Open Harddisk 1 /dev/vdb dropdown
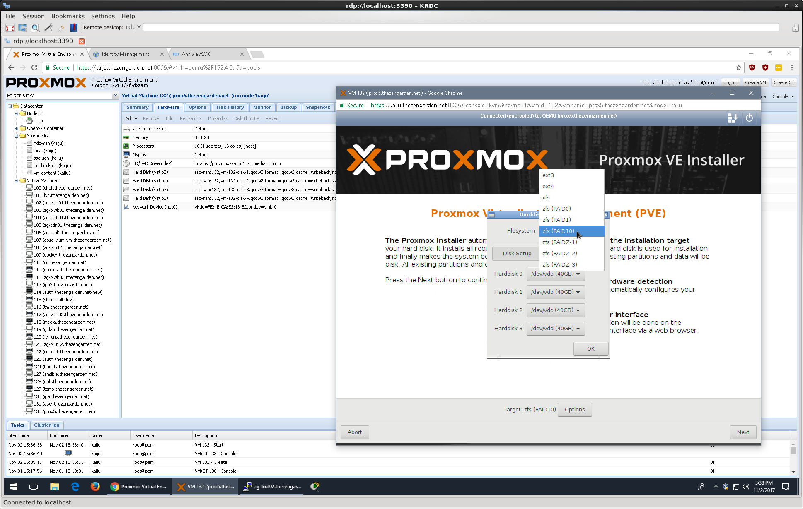803x509 pixels. point(555,292)
